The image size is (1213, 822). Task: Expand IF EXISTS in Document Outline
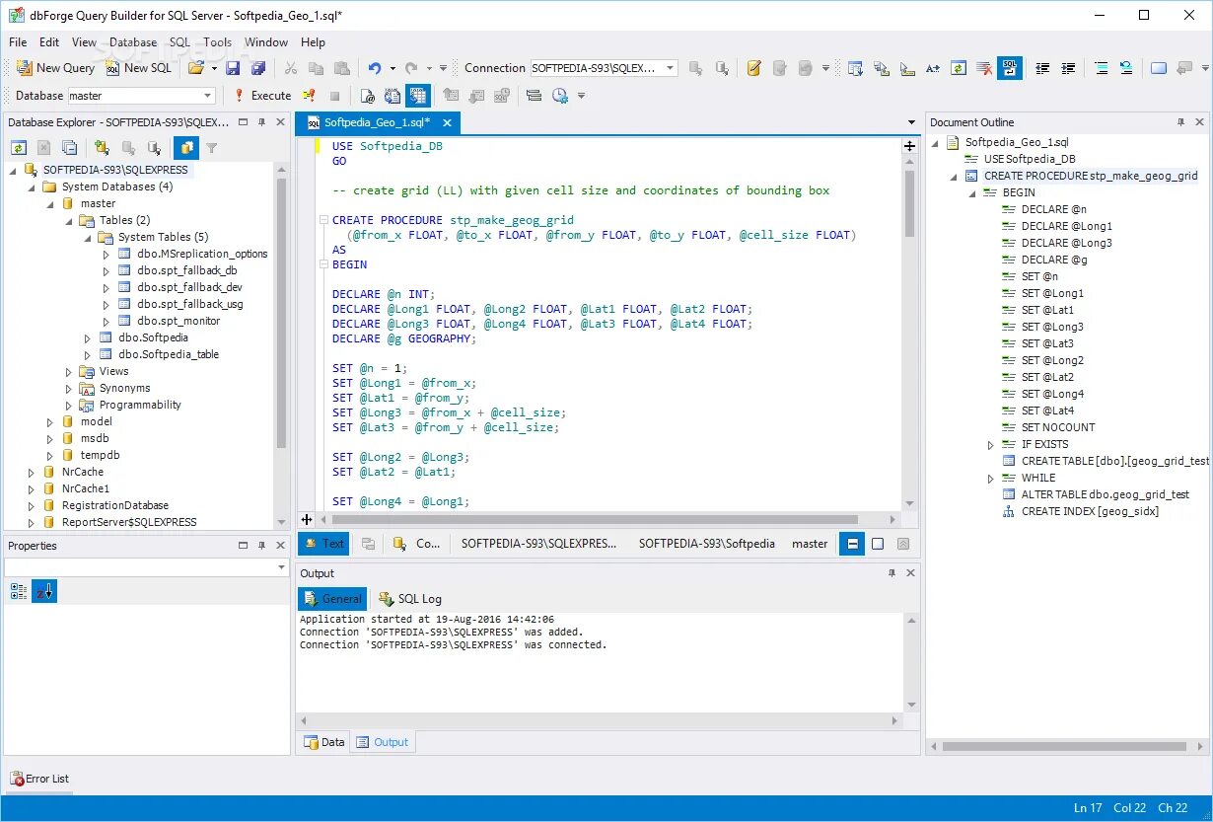pyautogui.click(x=991, y=445)
